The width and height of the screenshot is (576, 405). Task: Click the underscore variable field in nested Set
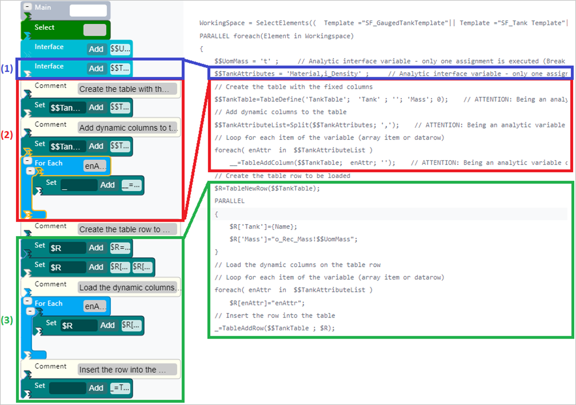[x=79, y=185]
